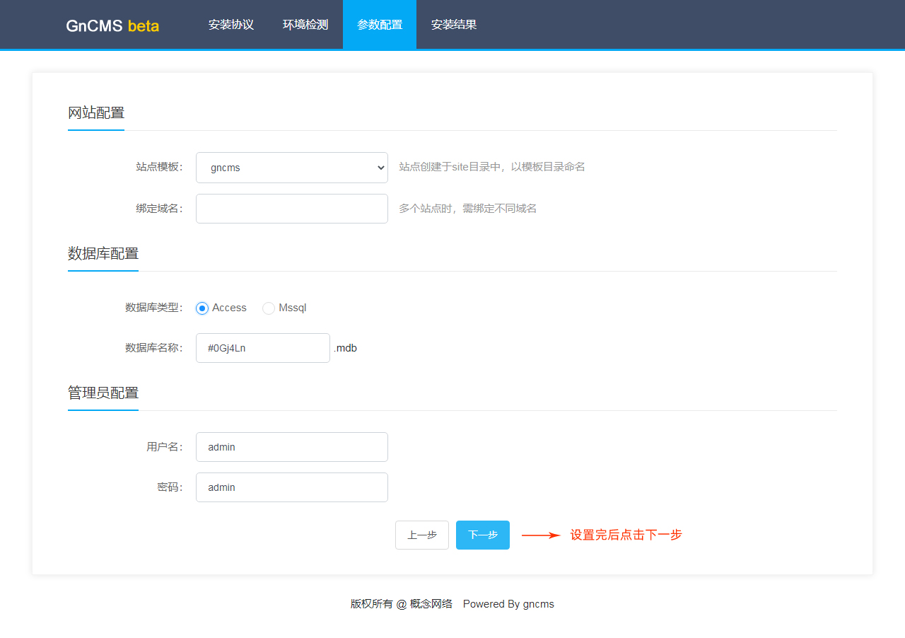Select the Access database radio button
Screen dimensions: 905x638
pos(202,308)
